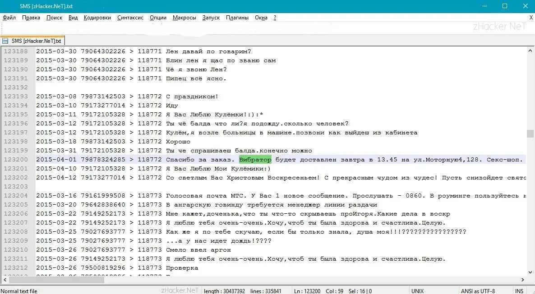The image size is (535, 294).
Task: Click line number 123188 in the margin
Action: pyautogui.click(x=16, y=51)
